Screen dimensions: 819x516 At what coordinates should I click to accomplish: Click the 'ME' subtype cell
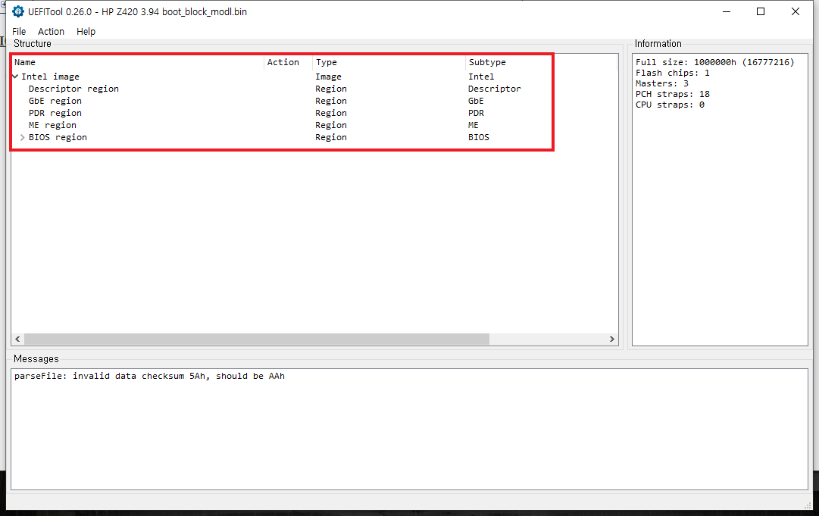point(474,125)
